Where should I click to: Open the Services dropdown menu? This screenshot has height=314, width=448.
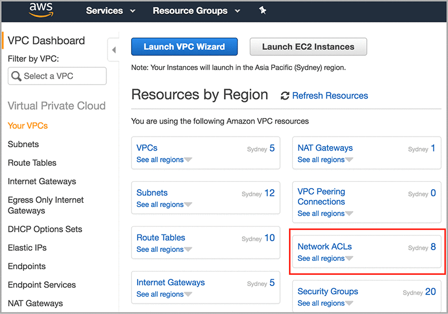tap(111, 11)
